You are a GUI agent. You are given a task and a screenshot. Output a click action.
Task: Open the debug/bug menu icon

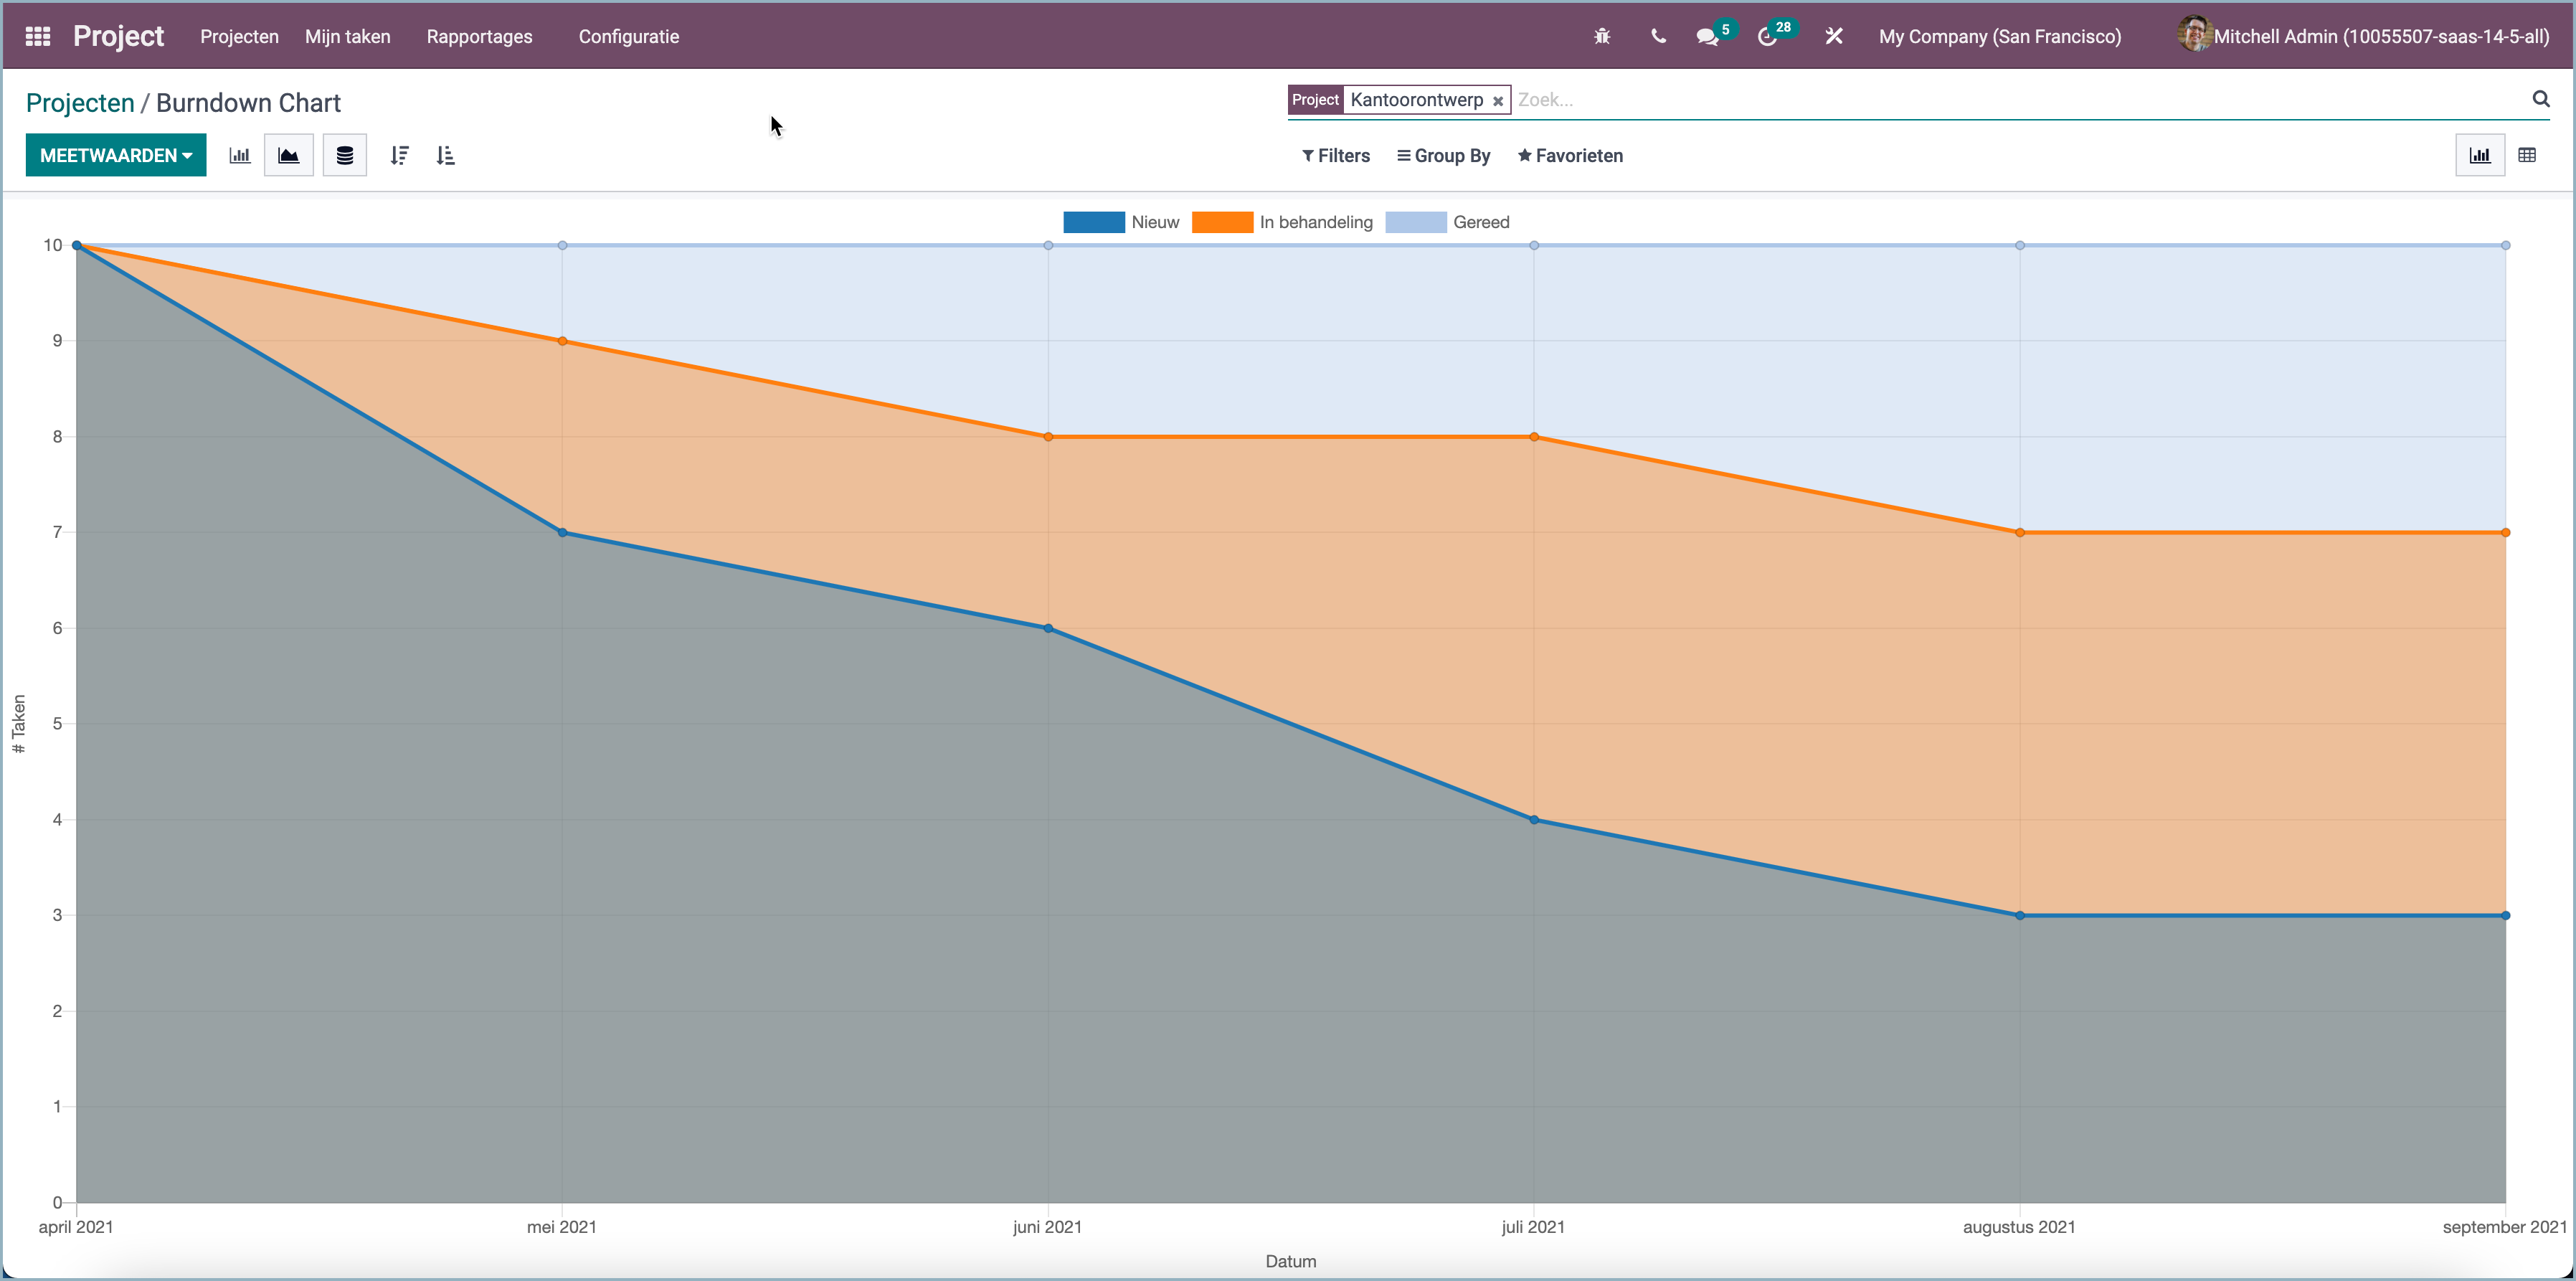click(x=1601, y=35)
